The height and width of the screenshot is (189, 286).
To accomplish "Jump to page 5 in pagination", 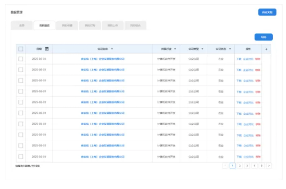I will coord(262,166).
